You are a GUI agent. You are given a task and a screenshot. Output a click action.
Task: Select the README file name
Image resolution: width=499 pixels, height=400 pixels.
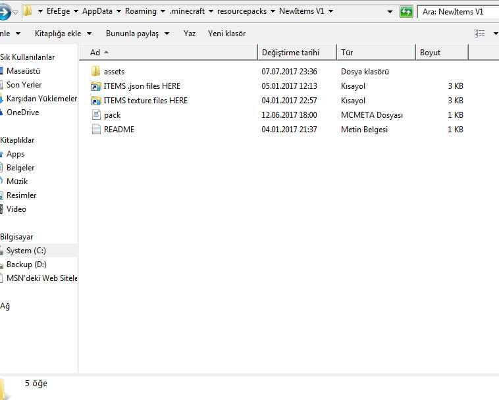coord(119,130)
